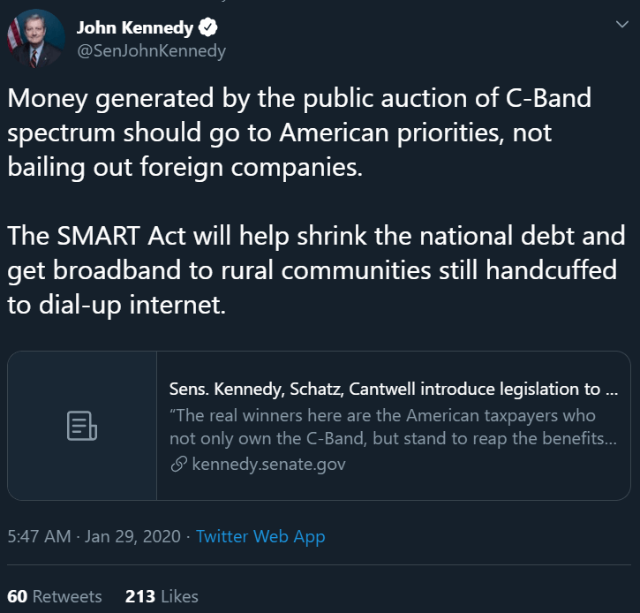Click the verified checkmark badge

point(209,28)
